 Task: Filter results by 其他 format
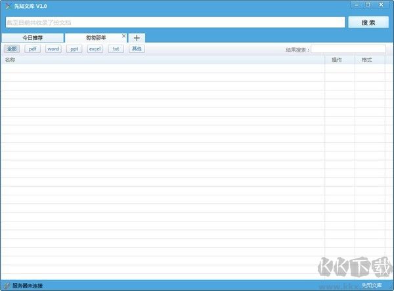137,48
